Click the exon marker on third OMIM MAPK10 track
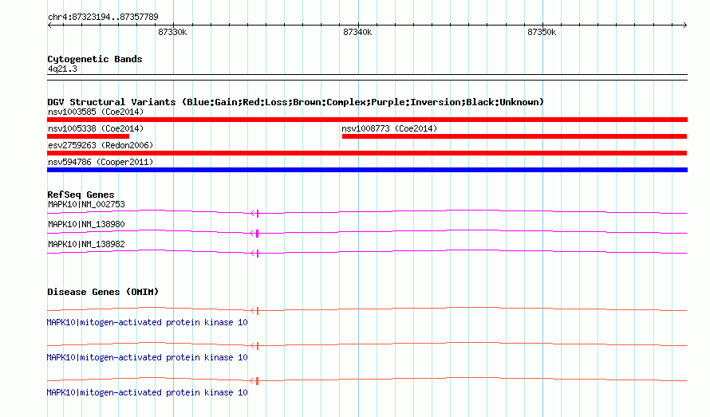 (x=257, y=381)
